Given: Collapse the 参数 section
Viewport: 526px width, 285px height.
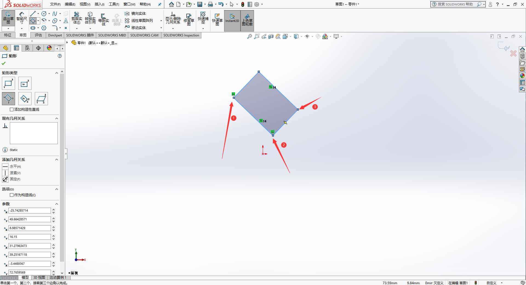Looking at the screenshot, I should (x=57, y=204).
